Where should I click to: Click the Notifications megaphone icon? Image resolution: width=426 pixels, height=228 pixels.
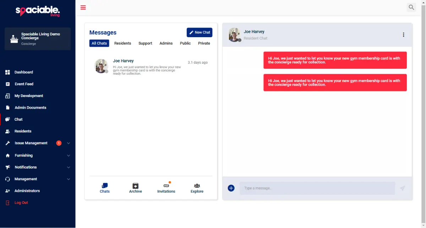click(7, 167)
